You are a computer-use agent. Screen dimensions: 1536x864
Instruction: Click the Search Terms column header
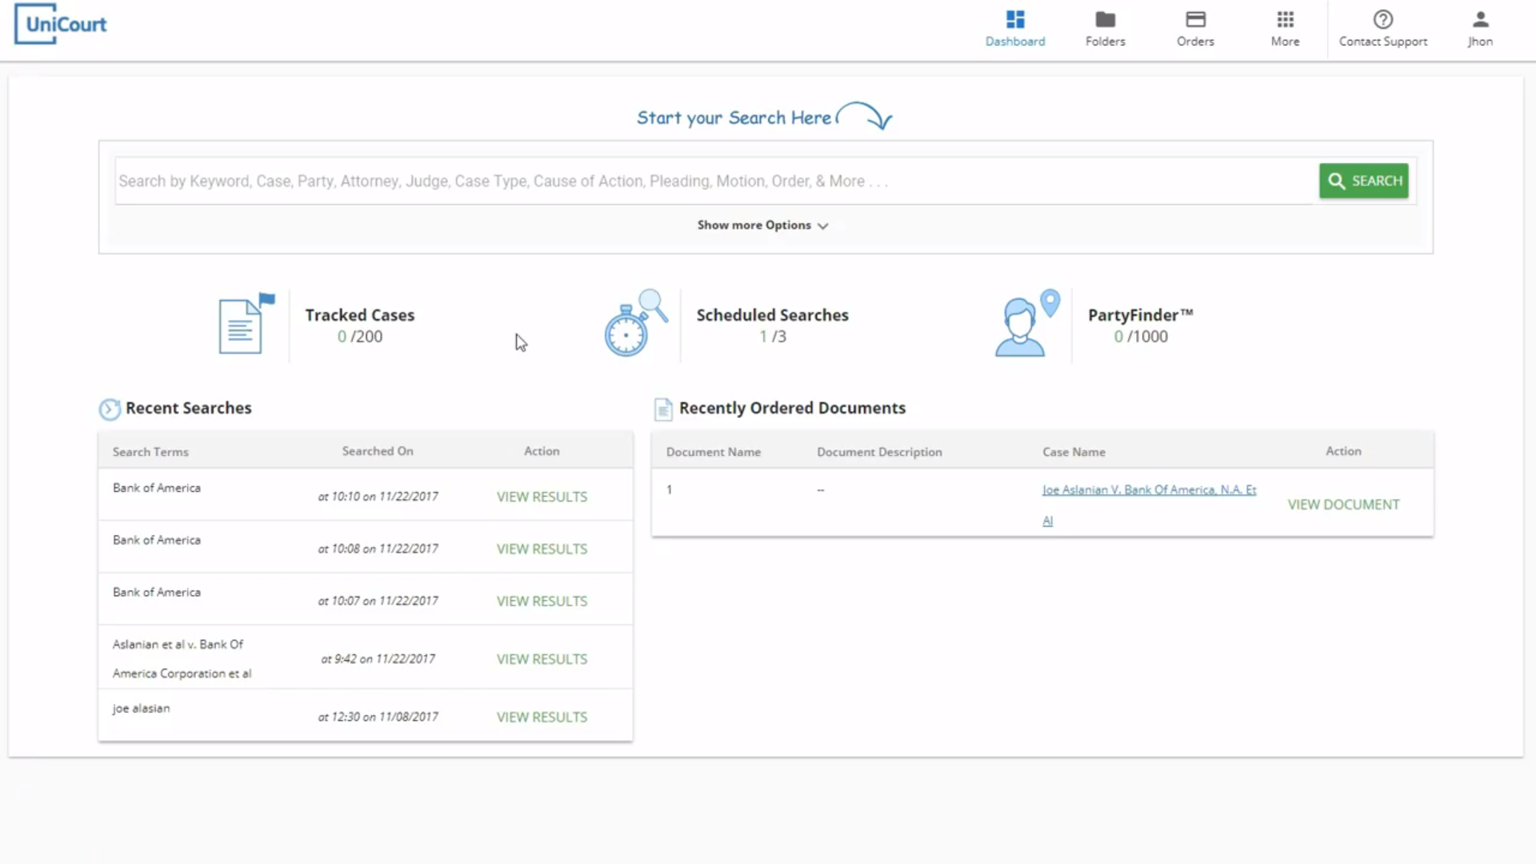coord(150,452)
